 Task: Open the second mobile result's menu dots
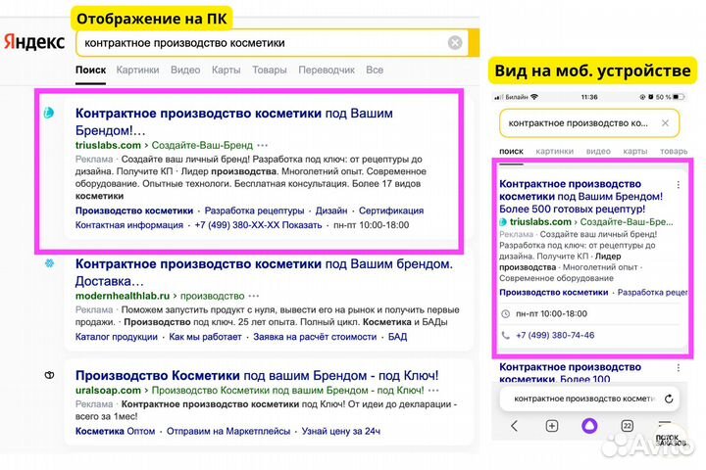point(679,367)
